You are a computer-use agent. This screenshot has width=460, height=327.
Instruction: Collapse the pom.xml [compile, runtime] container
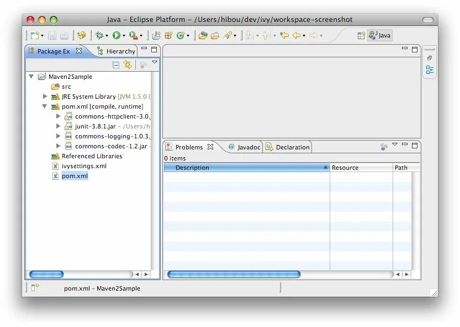tap(45, 106)
